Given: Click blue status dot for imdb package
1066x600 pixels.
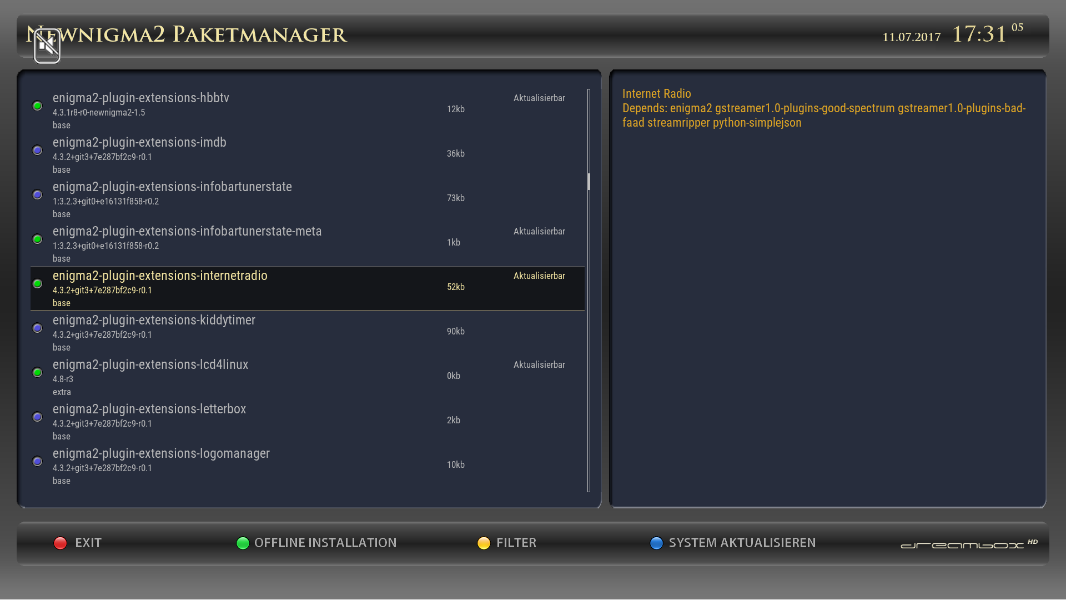Looking at the screenshot, I should click(37, 150).
